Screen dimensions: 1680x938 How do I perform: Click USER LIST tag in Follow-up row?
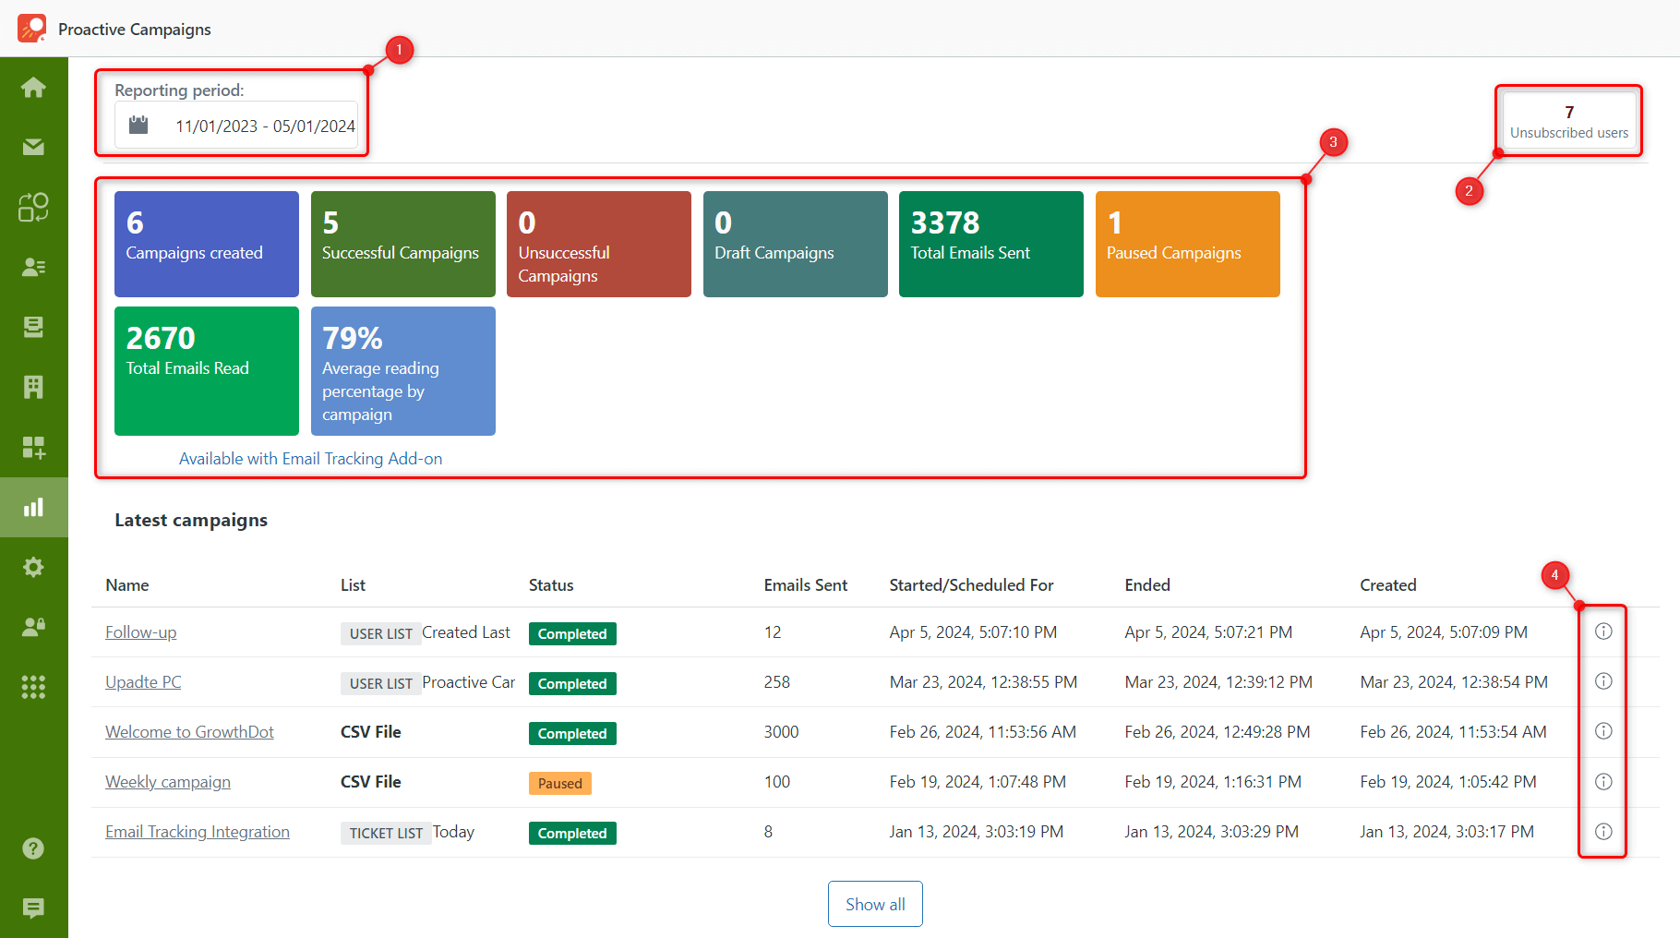coord(380,633)
